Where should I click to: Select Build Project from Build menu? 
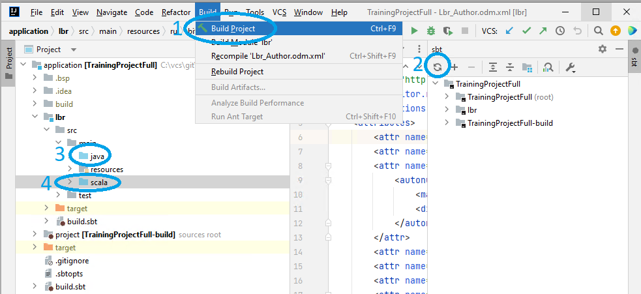[233, 29]
